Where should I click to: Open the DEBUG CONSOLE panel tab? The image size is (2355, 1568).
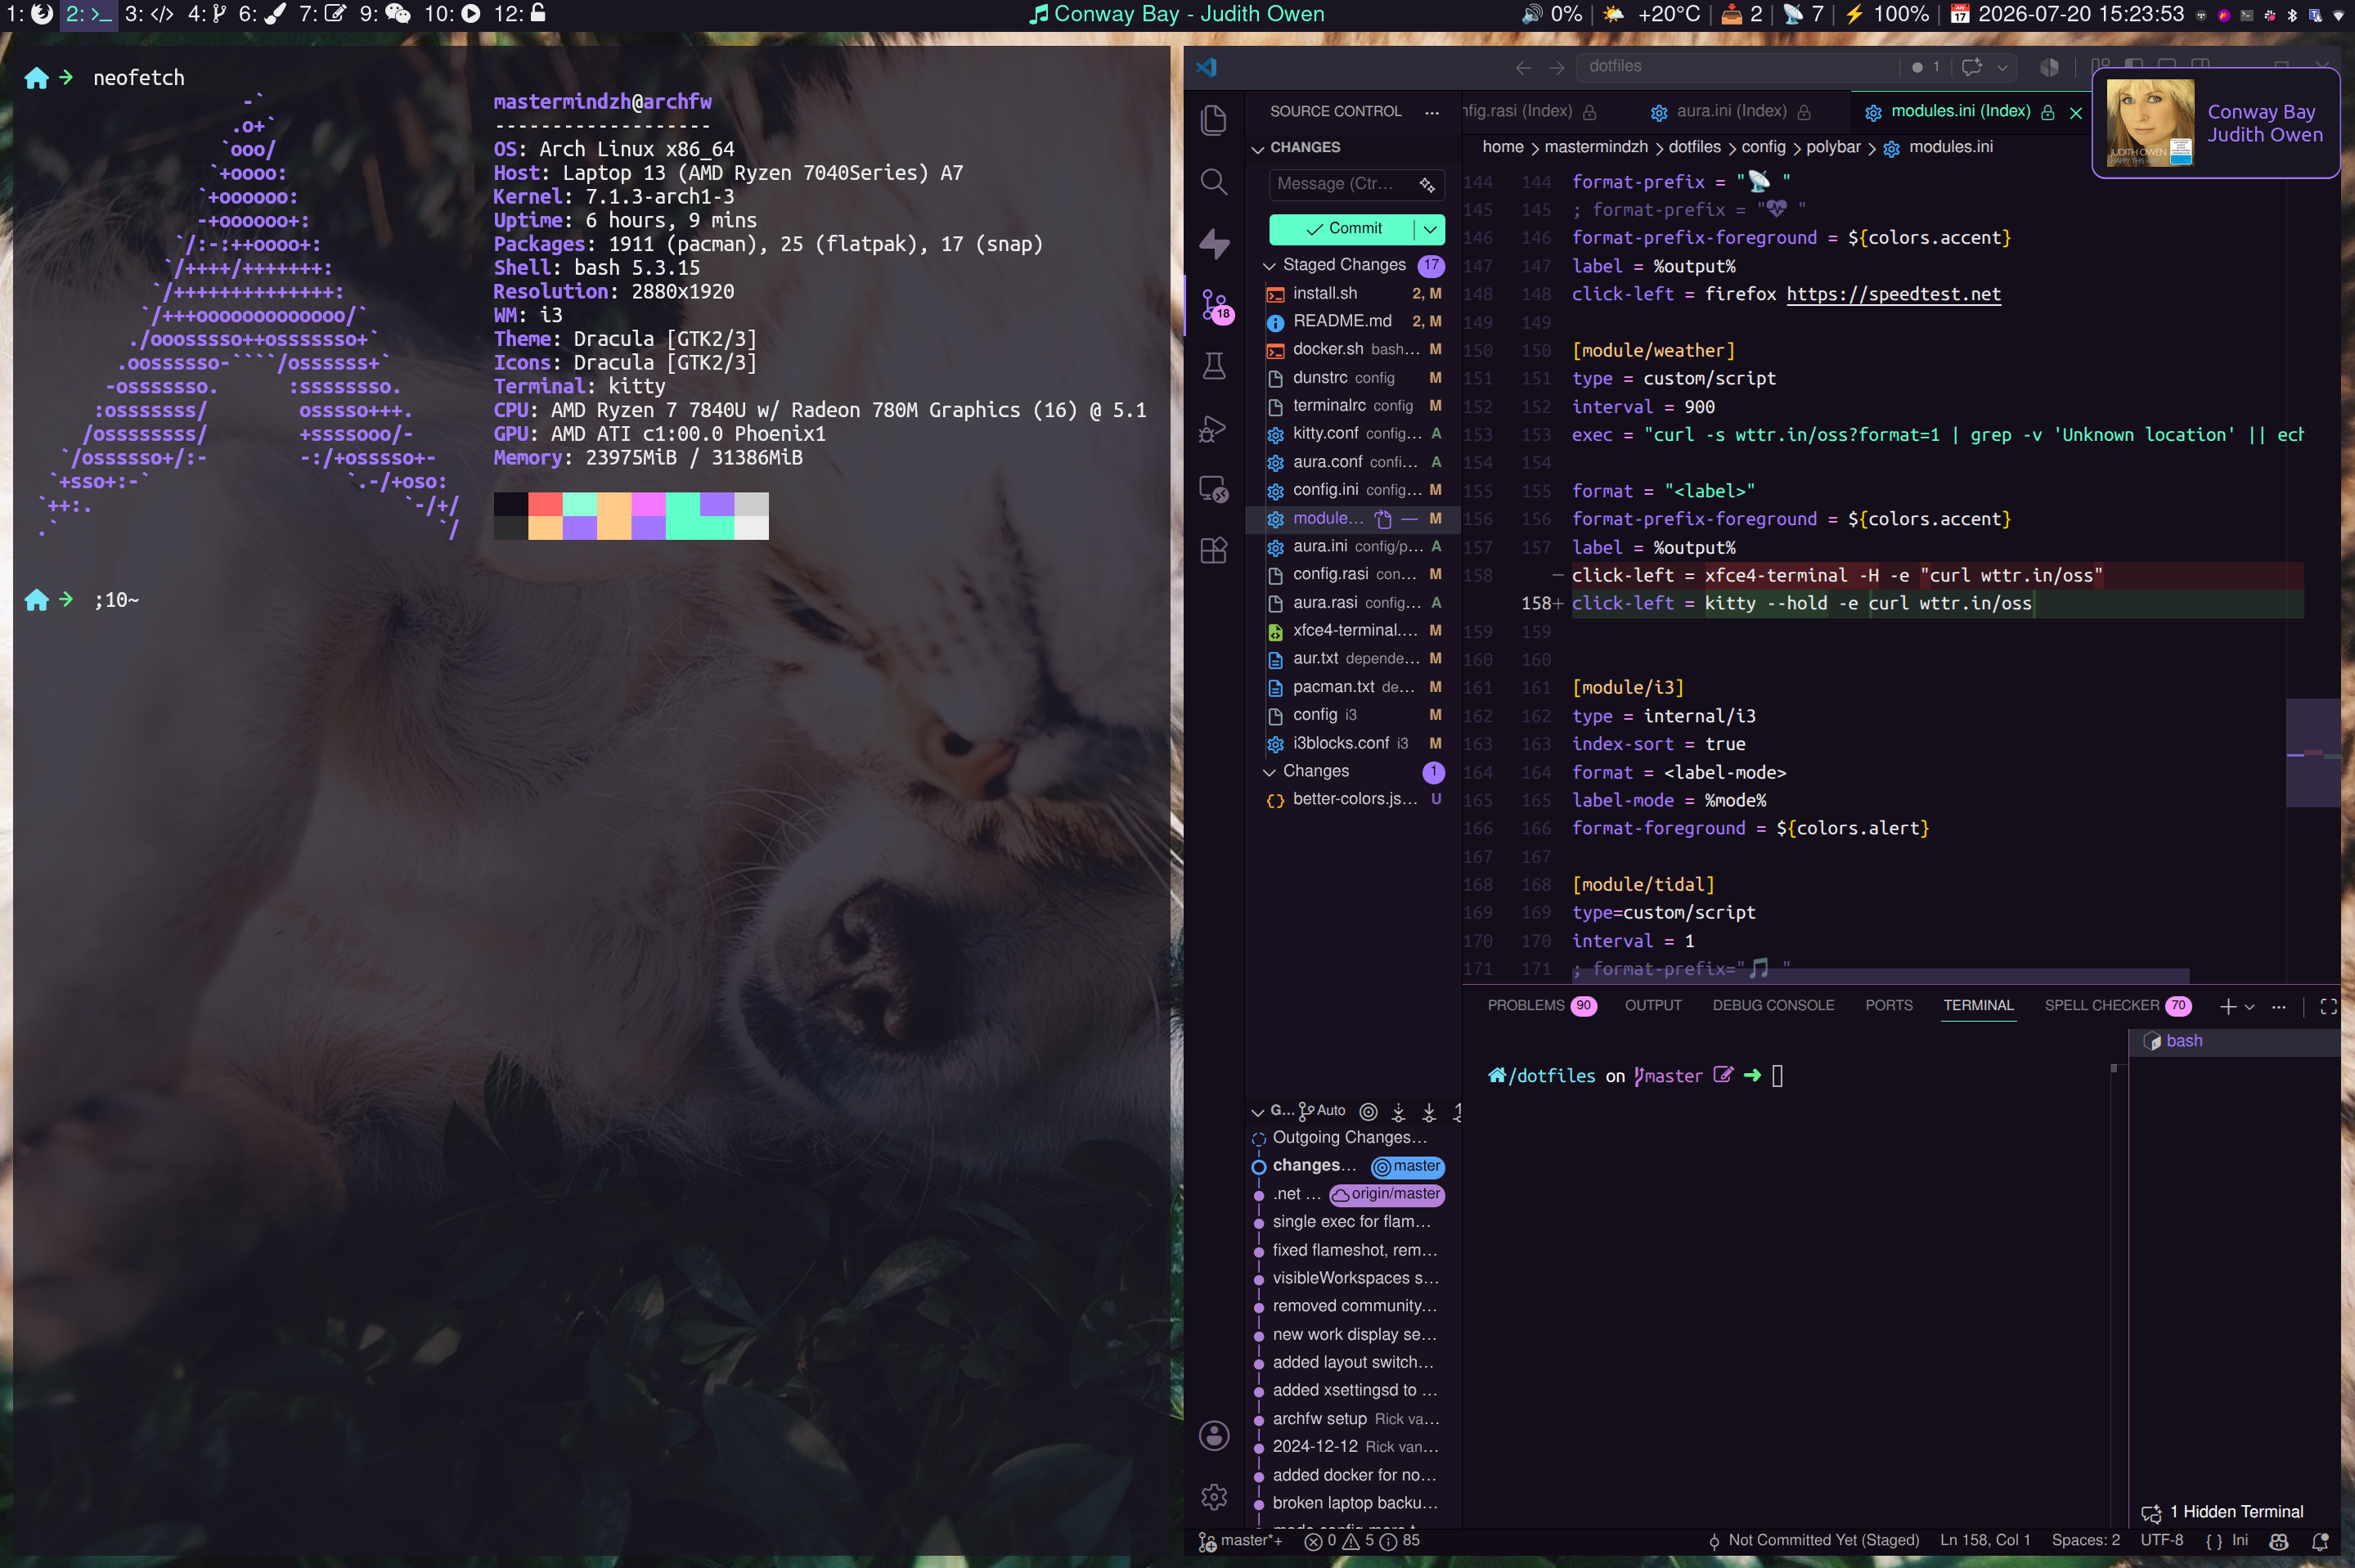pos(1773,1006)
